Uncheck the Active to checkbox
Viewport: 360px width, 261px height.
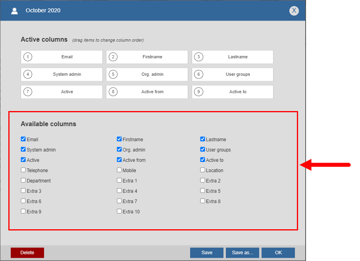(x=202, y=159)
